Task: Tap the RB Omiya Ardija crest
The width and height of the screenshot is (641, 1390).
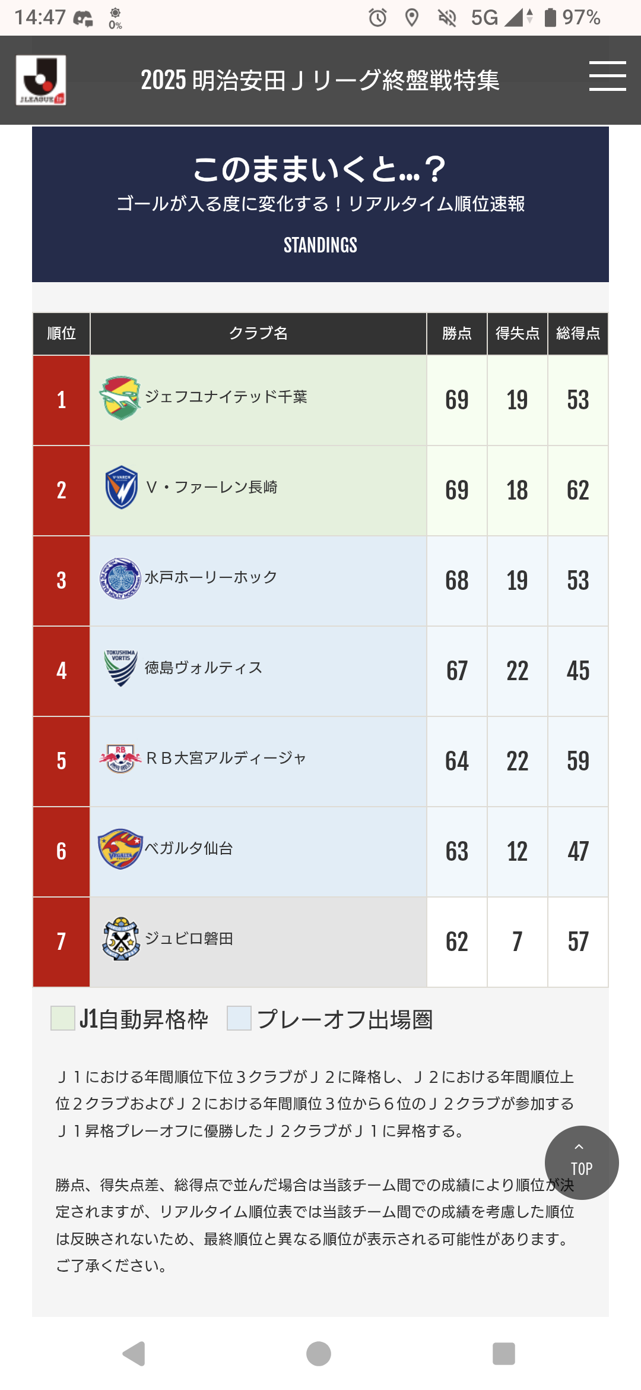Action: [120, 759]
